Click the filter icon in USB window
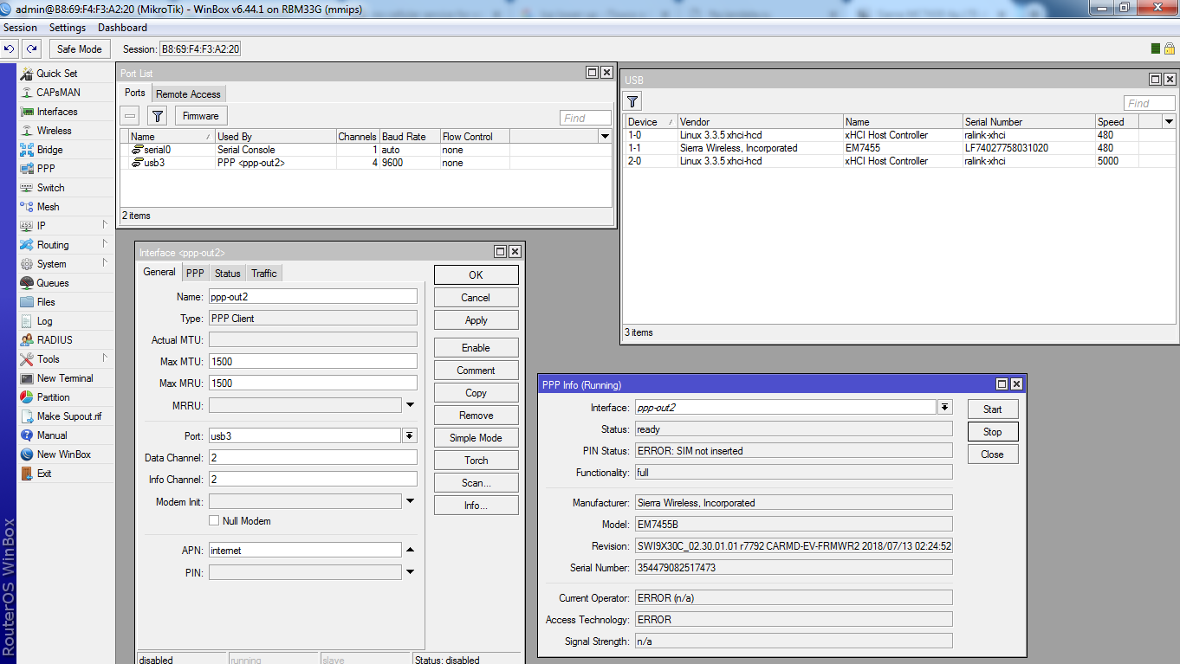The width and height of the screenshot is (1180, 664). pyautogui.click(x=633, y=101)
